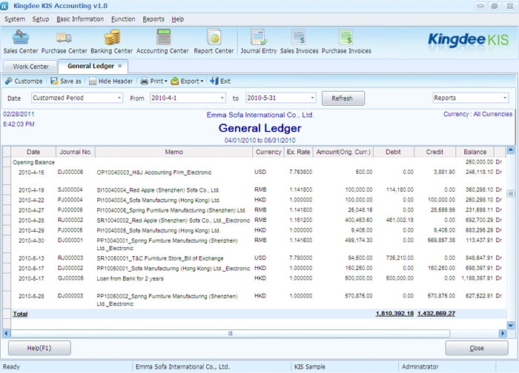Select journal number GJ000005

pos(70,278)
